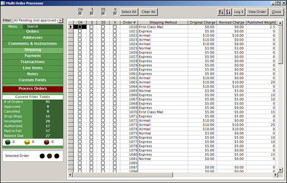This screenshot has width=287, height=183.
Task: Click the Select All button
Action: pyautogui.click(x=129, y=12)
